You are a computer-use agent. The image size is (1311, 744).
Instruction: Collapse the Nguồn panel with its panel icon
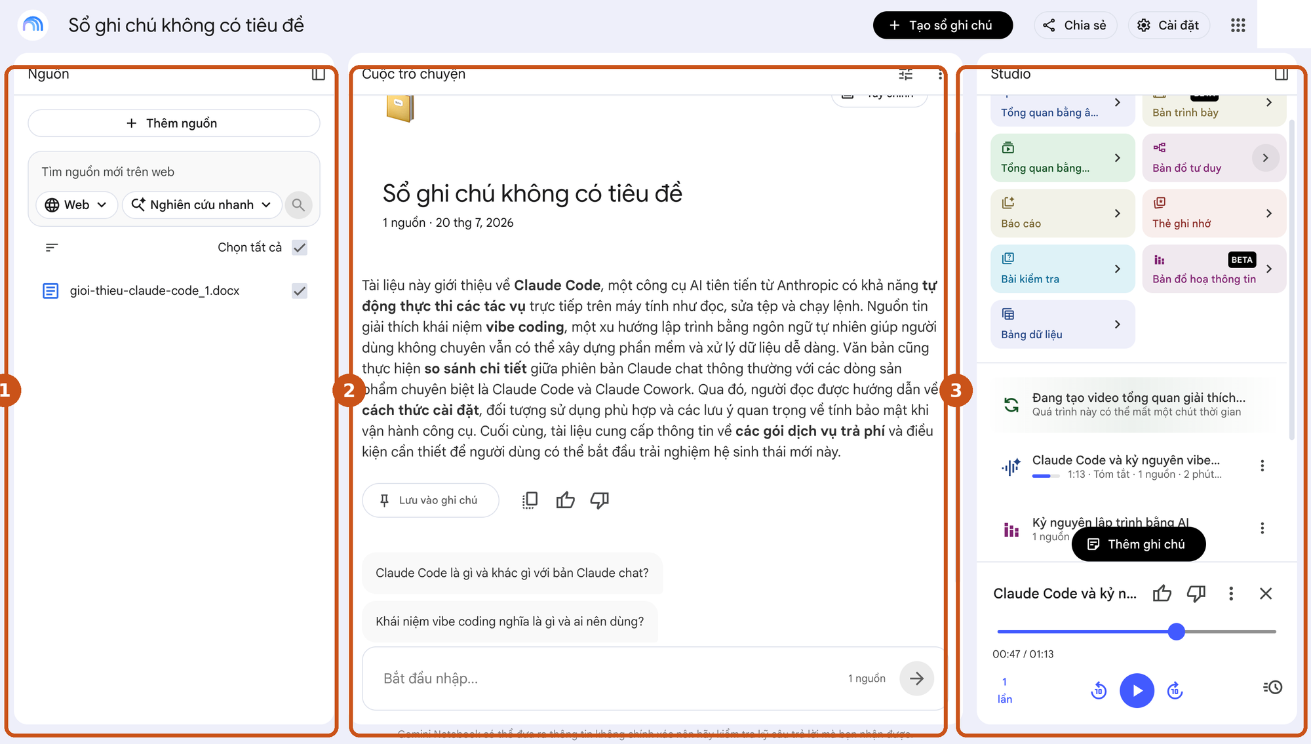(319, 74)
